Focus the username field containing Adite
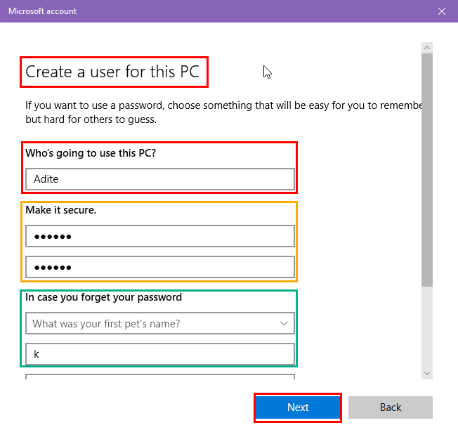This screenshot has width=458, height=444. 160,178
